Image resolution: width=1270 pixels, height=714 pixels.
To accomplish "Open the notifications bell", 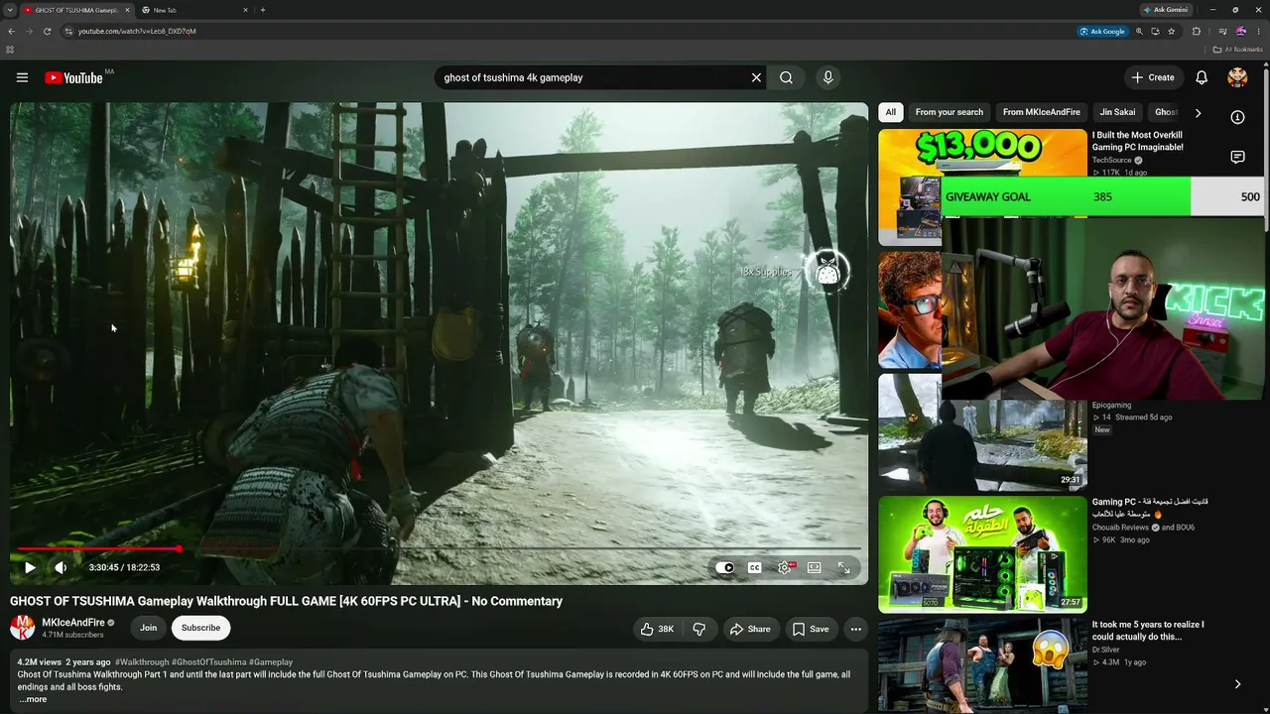I will pos(1202,77).
